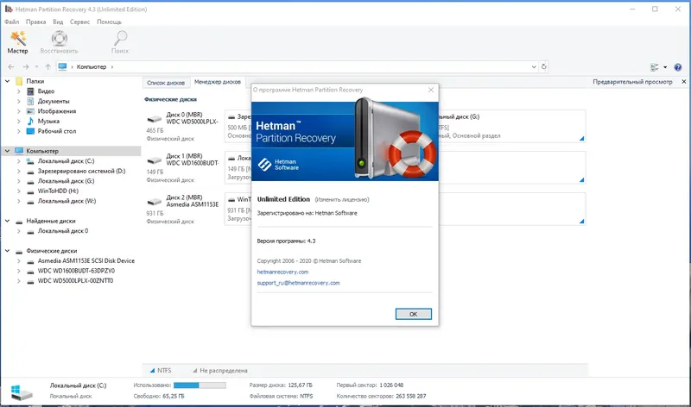Select the WinToHDD (H:) drive

(x=58, y=191)
